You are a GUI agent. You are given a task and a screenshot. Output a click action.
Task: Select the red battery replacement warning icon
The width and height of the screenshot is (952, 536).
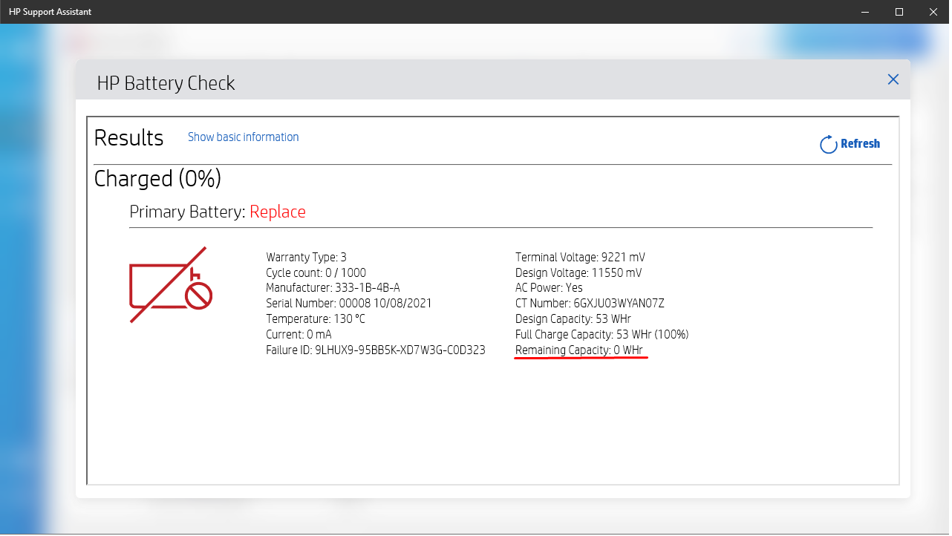pos(170,284)
